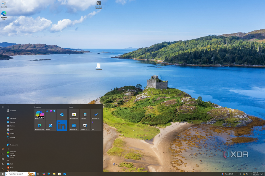Open the Microsoft To Do tile

96,114
